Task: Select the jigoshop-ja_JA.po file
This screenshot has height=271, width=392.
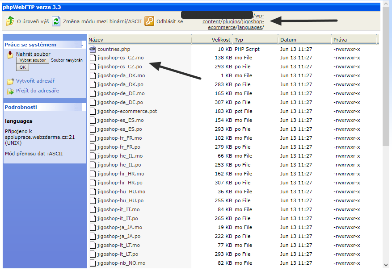Action: (119, 236)
